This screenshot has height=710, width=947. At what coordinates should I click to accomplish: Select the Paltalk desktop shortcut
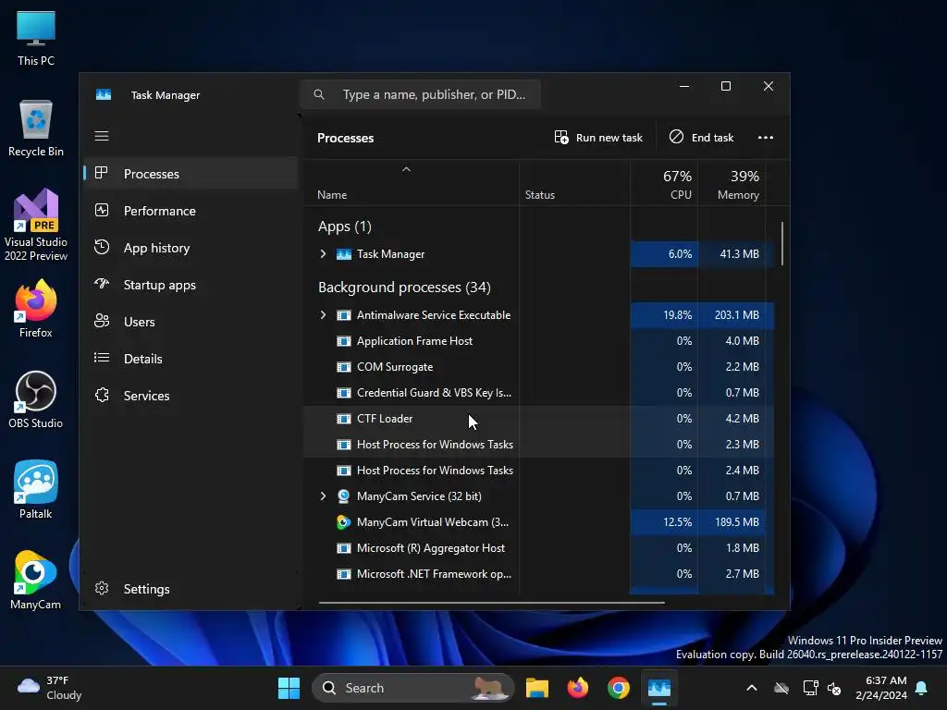36,490
